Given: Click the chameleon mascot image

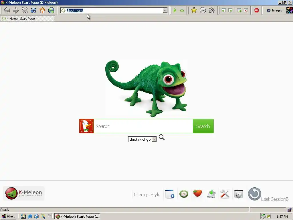Looking at the screenshot, I should coord(146,89).
